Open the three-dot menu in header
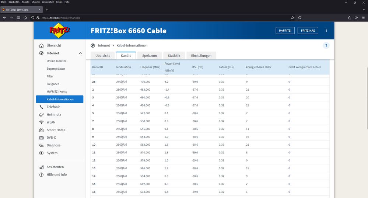368x198 pixels. point(326,31)
